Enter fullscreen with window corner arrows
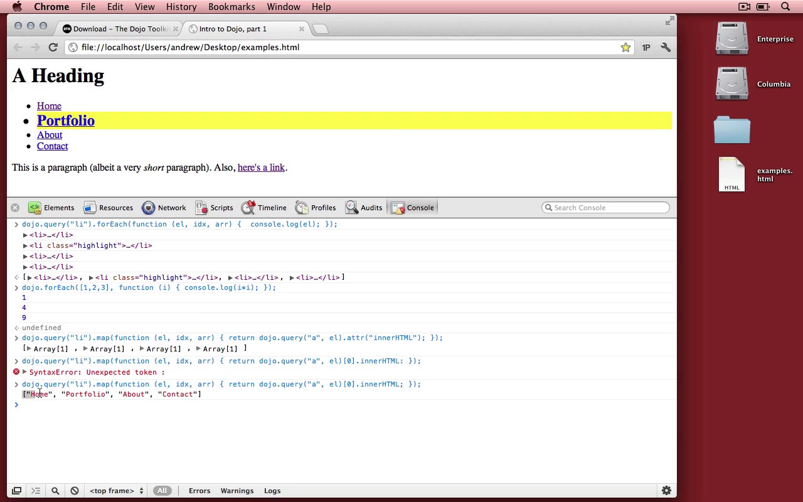The height and width of the screenshot is (502, 803). pyautogui.click(x=669, y=21)
